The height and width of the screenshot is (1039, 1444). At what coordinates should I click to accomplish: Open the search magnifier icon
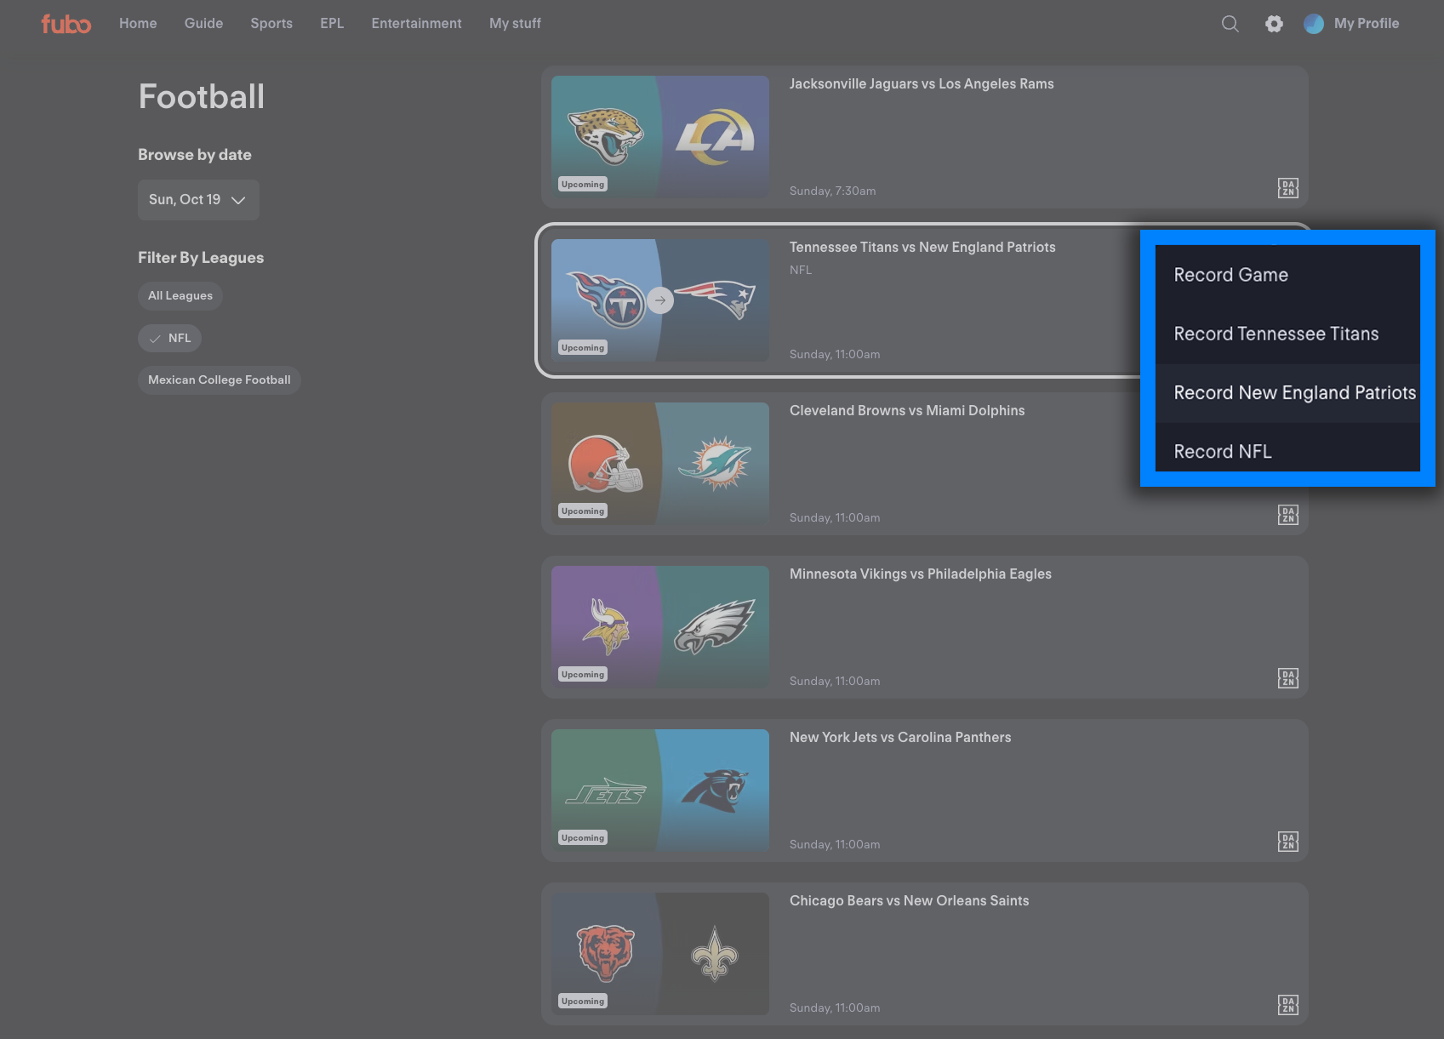click(1230, 24)
